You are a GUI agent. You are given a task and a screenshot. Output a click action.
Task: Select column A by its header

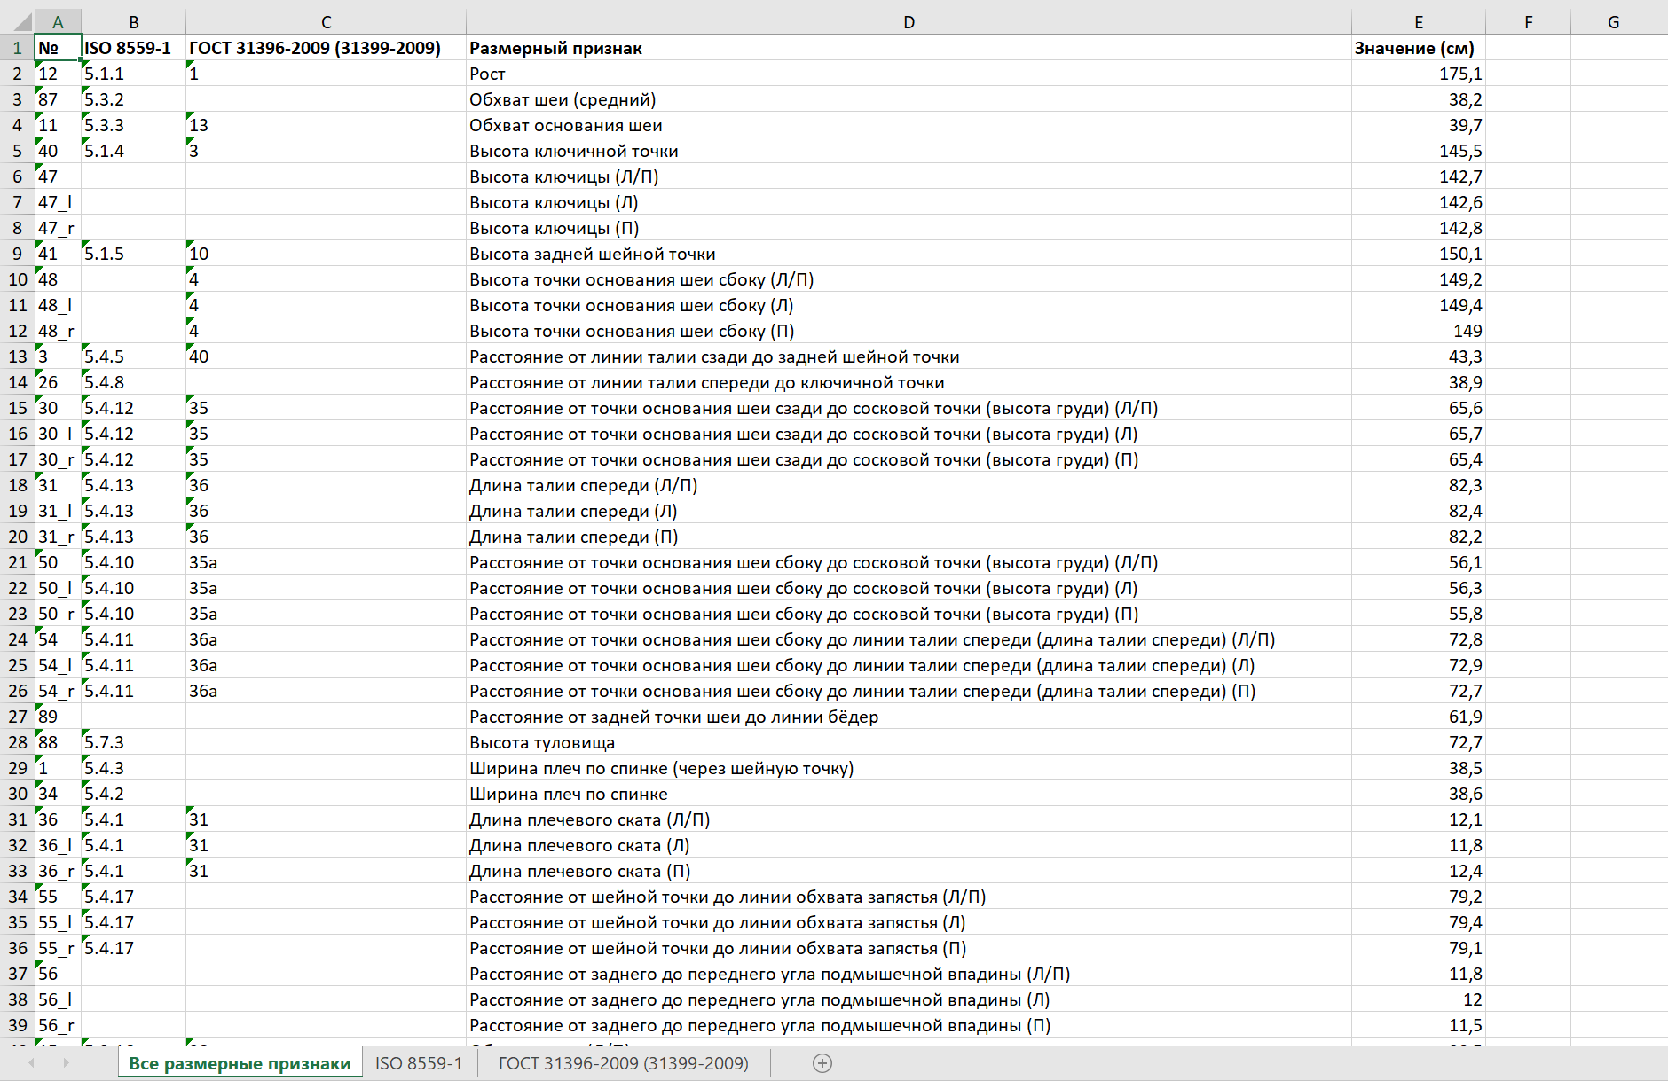click(59, 20)
